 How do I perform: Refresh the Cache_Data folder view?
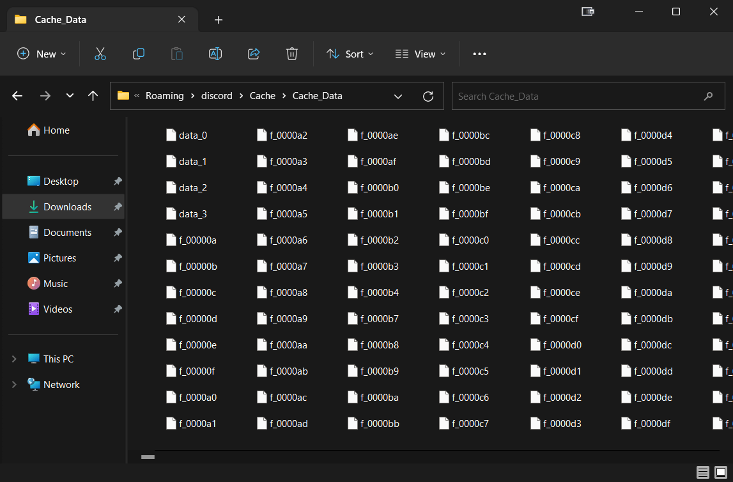428,97
